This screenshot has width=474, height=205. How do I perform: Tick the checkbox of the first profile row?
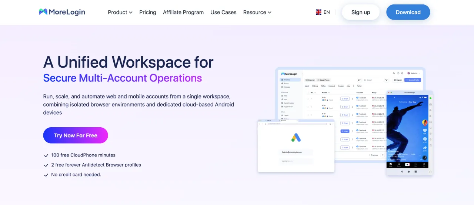pos(307,99)
